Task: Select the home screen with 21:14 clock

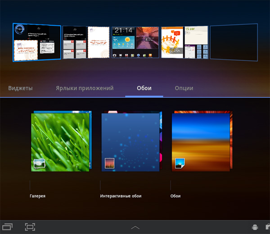Action: 135,42
